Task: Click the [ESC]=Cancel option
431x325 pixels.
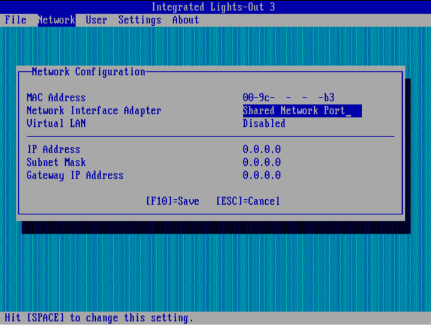Action: pos(248,201)
